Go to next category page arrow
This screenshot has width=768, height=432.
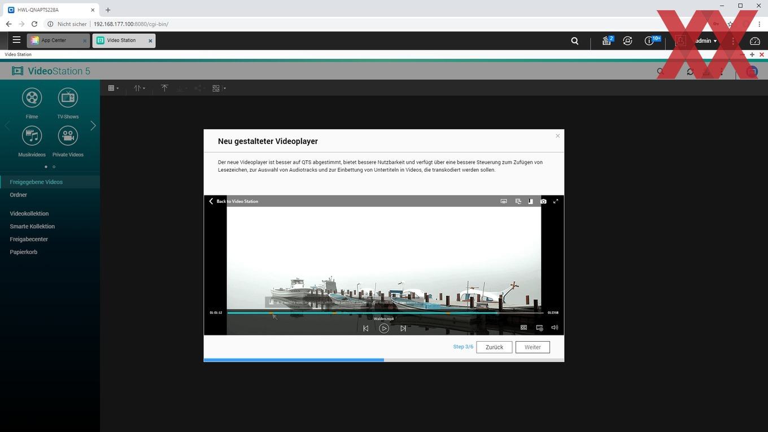(93, 125)
